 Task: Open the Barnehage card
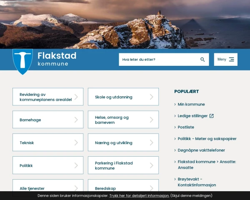pyautogui.click(x=48, y=120)
